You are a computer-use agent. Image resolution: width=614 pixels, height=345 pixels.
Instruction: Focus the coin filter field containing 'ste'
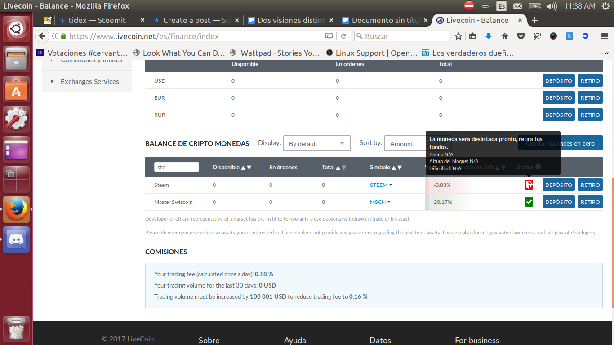(x=176, y=167)
